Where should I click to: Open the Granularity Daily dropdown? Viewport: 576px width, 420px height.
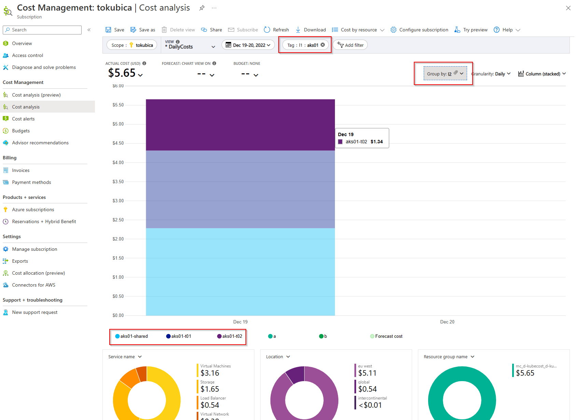(491, 74)
